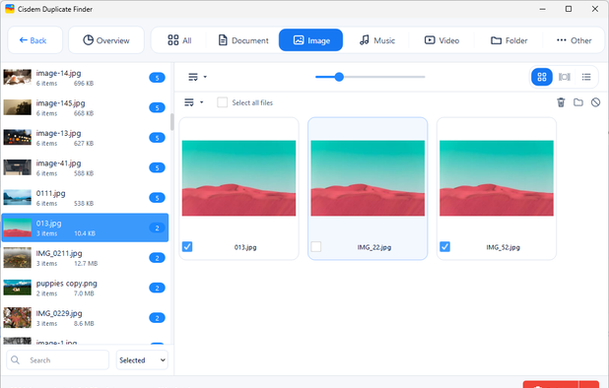Select the IMG_0229.jpg duplicate group

tap(85, 318)
